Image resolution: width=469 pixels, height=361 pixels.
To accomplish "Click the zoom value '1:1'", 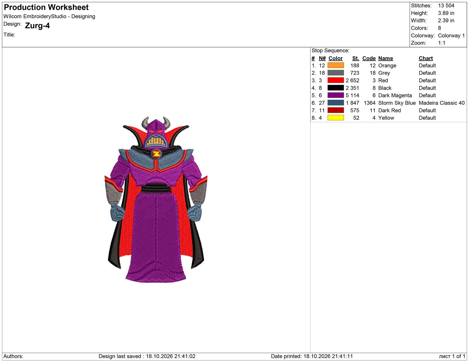I will [x=441, y=43].
